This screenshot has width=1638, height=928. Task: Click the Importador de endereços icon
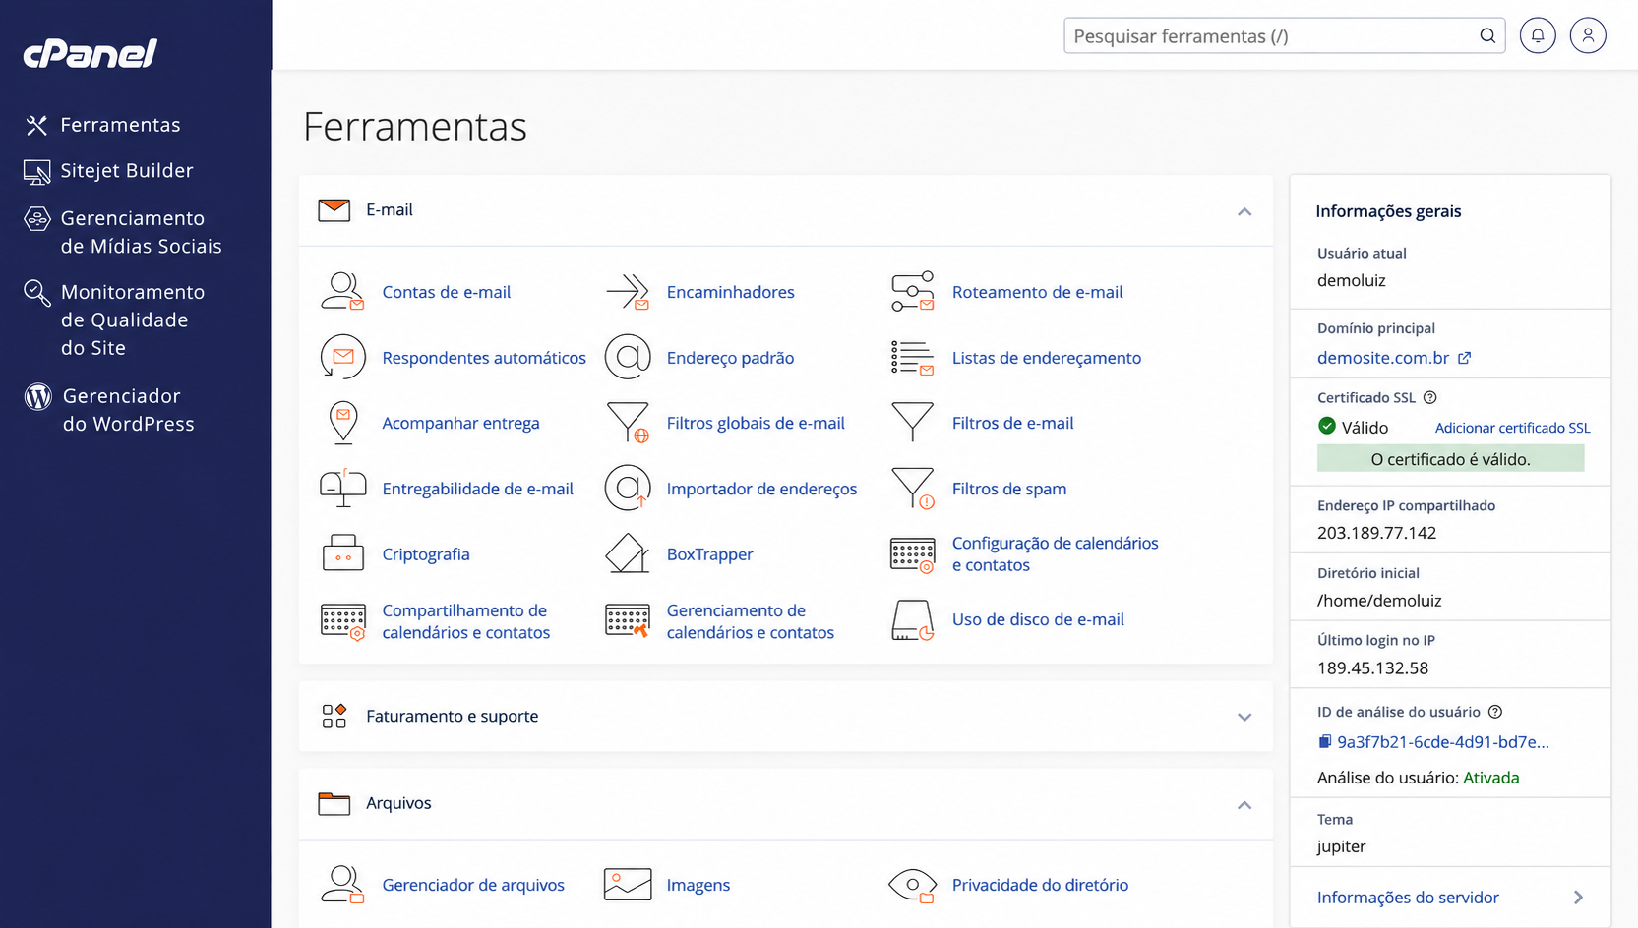click(628, 489)
